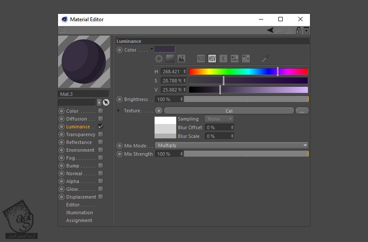Image resolution: width=368 pixels, height=242 pixels.
Task: Open the color mixer sliders icon
Action: coord(235,59)
